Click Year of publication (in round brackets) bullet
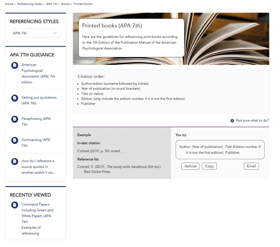This screenshot has width=280, height=247. tap(111, 89)
